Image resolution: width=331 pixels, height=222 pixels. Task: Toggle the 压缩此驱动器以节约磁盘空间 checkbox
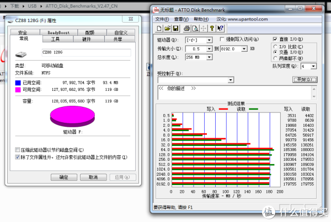click(18, 150)
